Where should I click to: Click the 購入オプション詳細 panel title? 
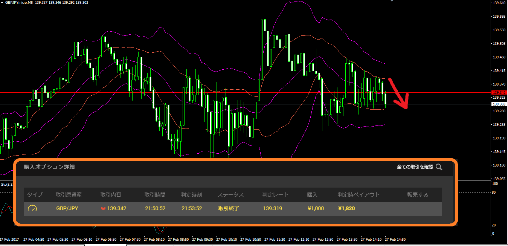point(49,167)
